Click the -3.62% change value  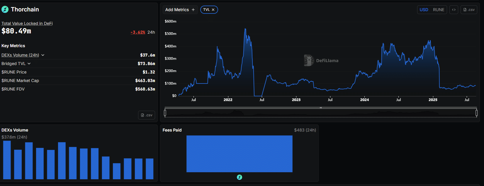pyautogui.click(x=138, y=32)
